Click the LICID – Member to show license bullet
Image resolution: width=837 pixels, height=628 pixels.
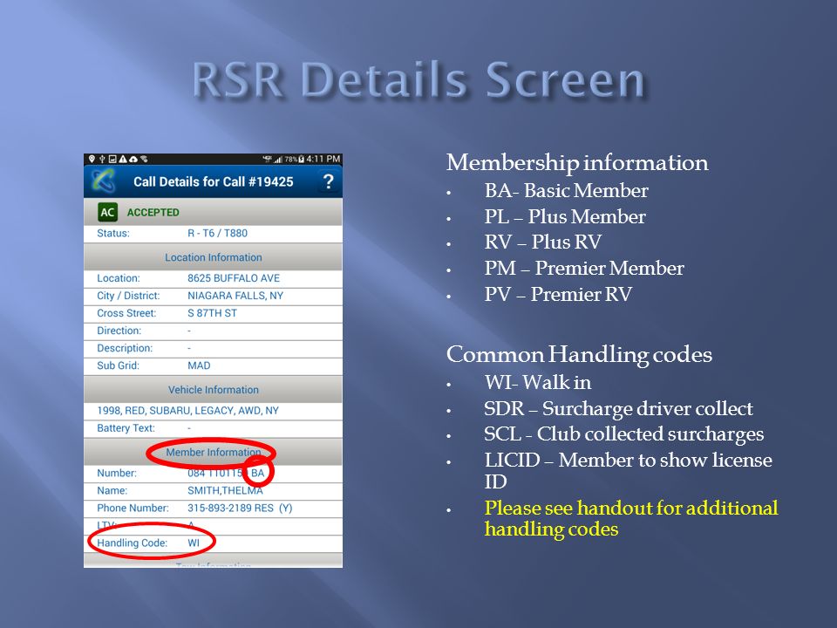coord(628,470)
